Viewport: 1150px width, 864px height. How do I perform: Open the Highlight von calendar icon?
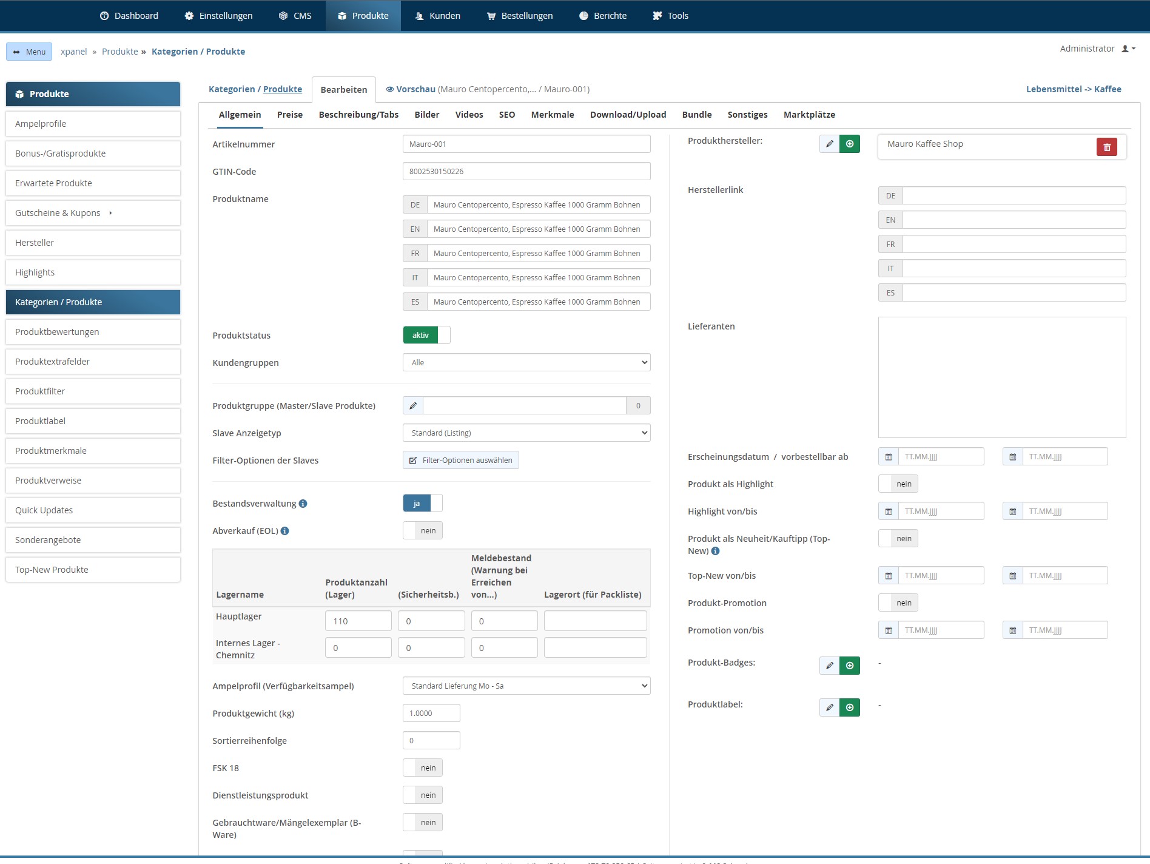889,511
